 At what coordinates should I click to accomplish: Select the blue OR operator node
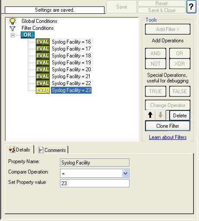click(x=28, y=35)
